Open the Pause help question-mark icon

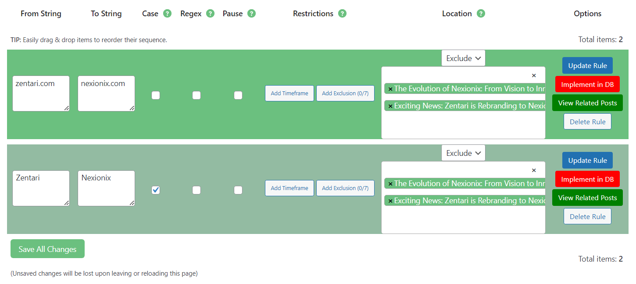pos(251,14)
